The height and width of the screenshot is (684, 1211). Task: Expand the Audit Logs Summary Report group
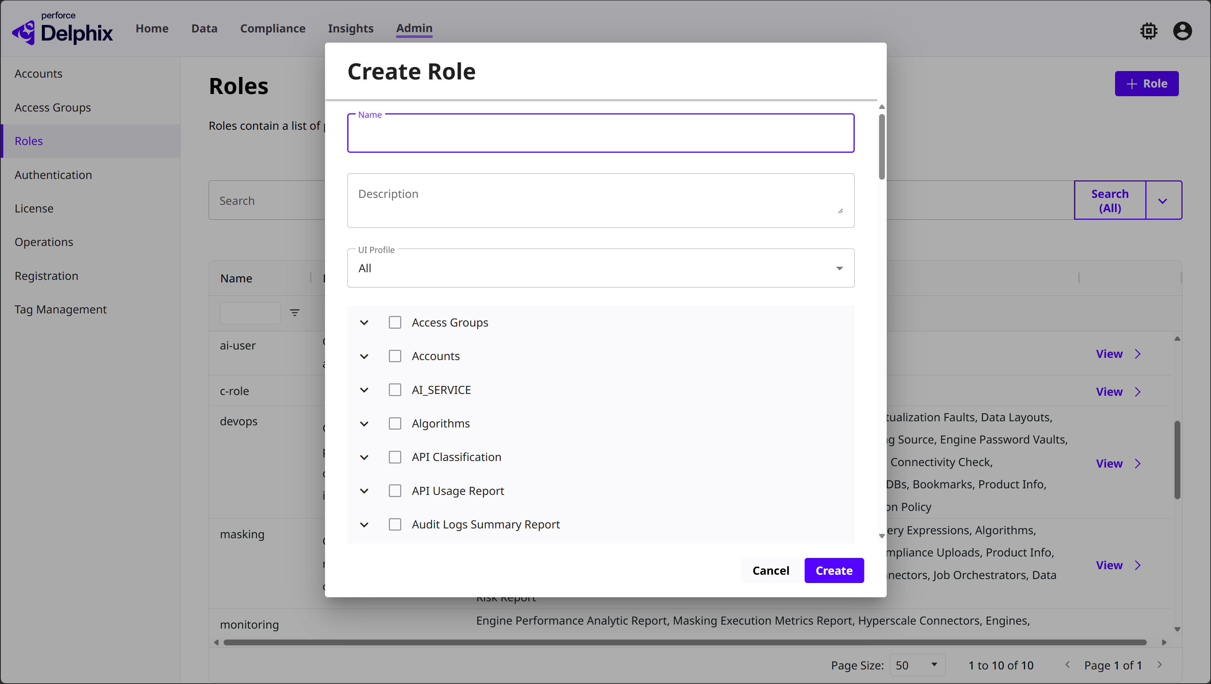364,525
